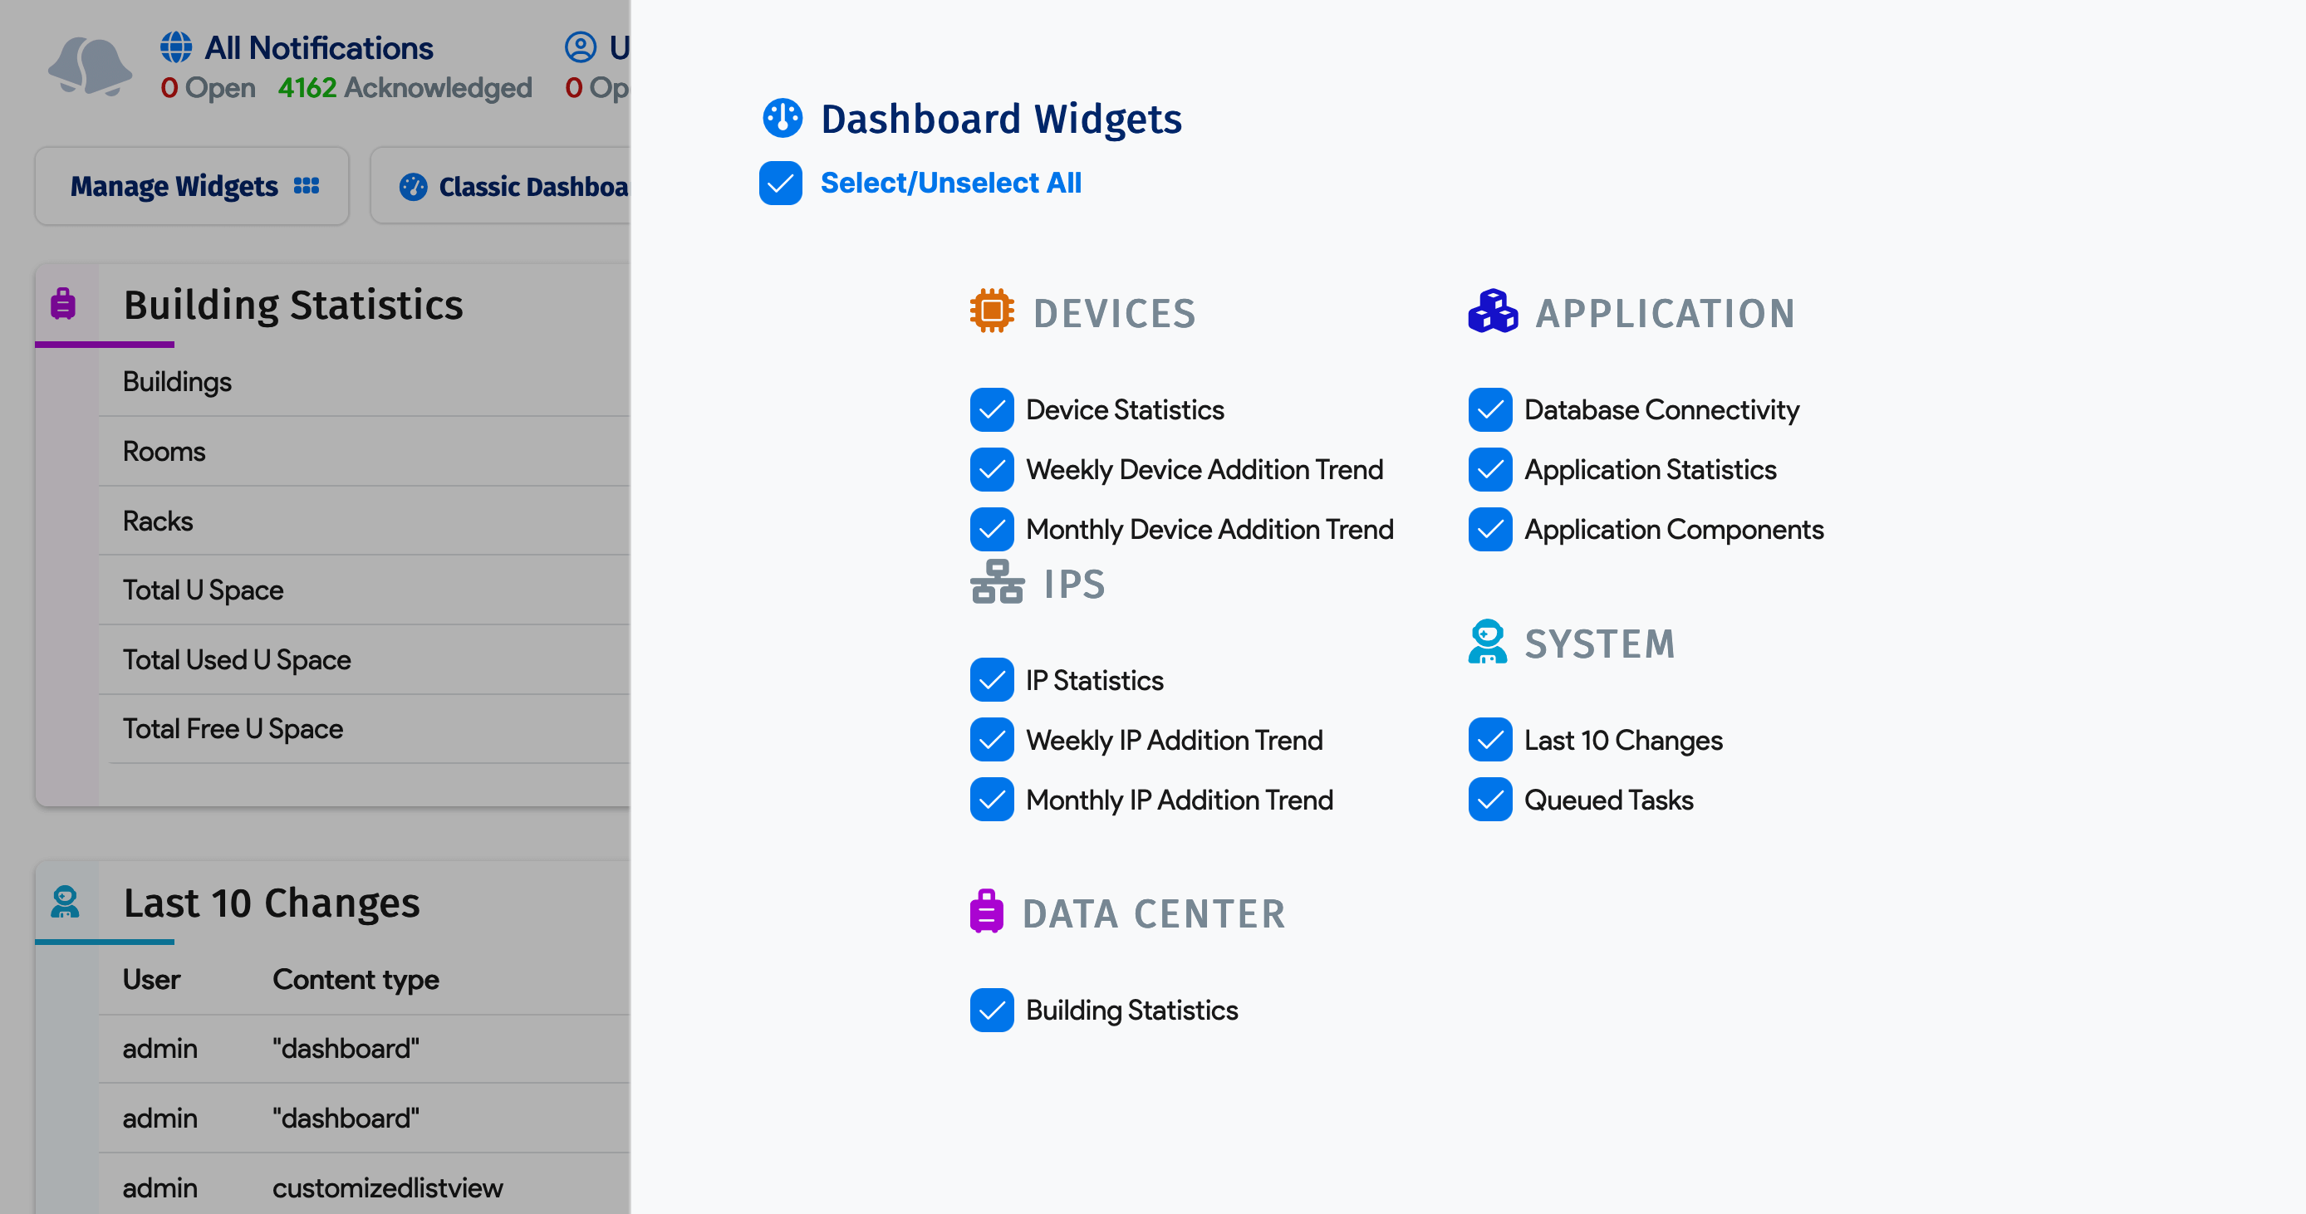Viewport: 2306px width, 1214px height.
Task: Select the Content type column header
Action: click(356, 979)
